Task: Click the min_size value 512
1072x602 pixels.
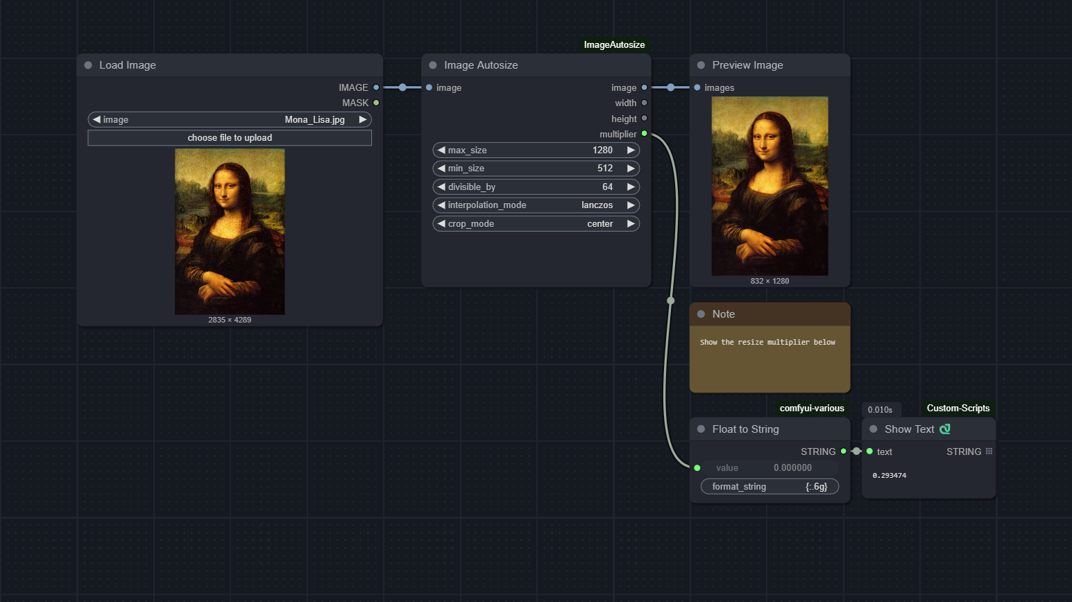Action: click(x=605, y=169)
